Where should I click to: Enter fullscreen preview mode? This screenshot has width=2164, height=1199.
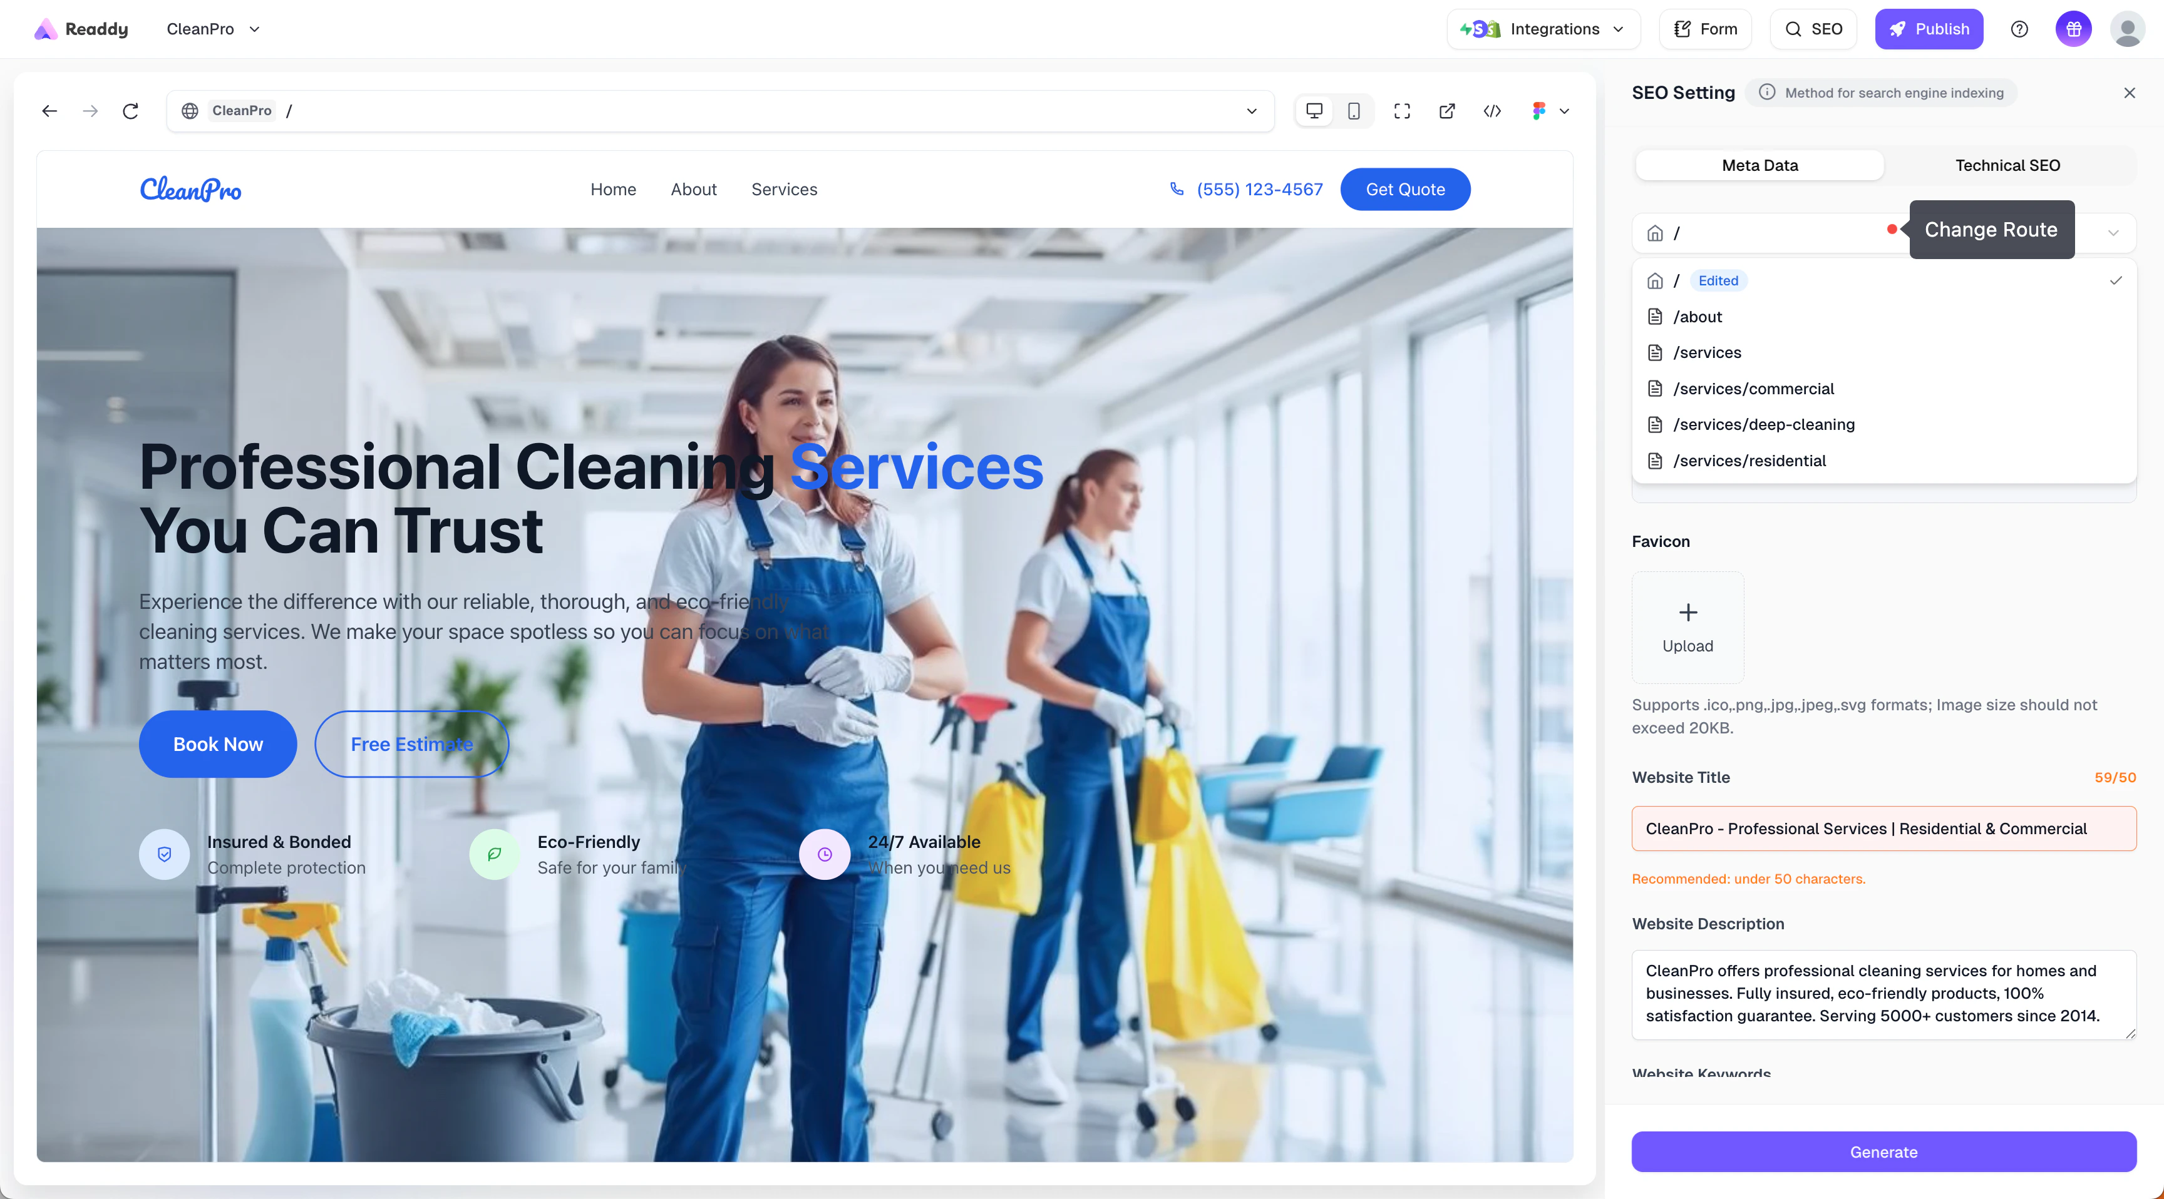click(x=1401, y=111)
